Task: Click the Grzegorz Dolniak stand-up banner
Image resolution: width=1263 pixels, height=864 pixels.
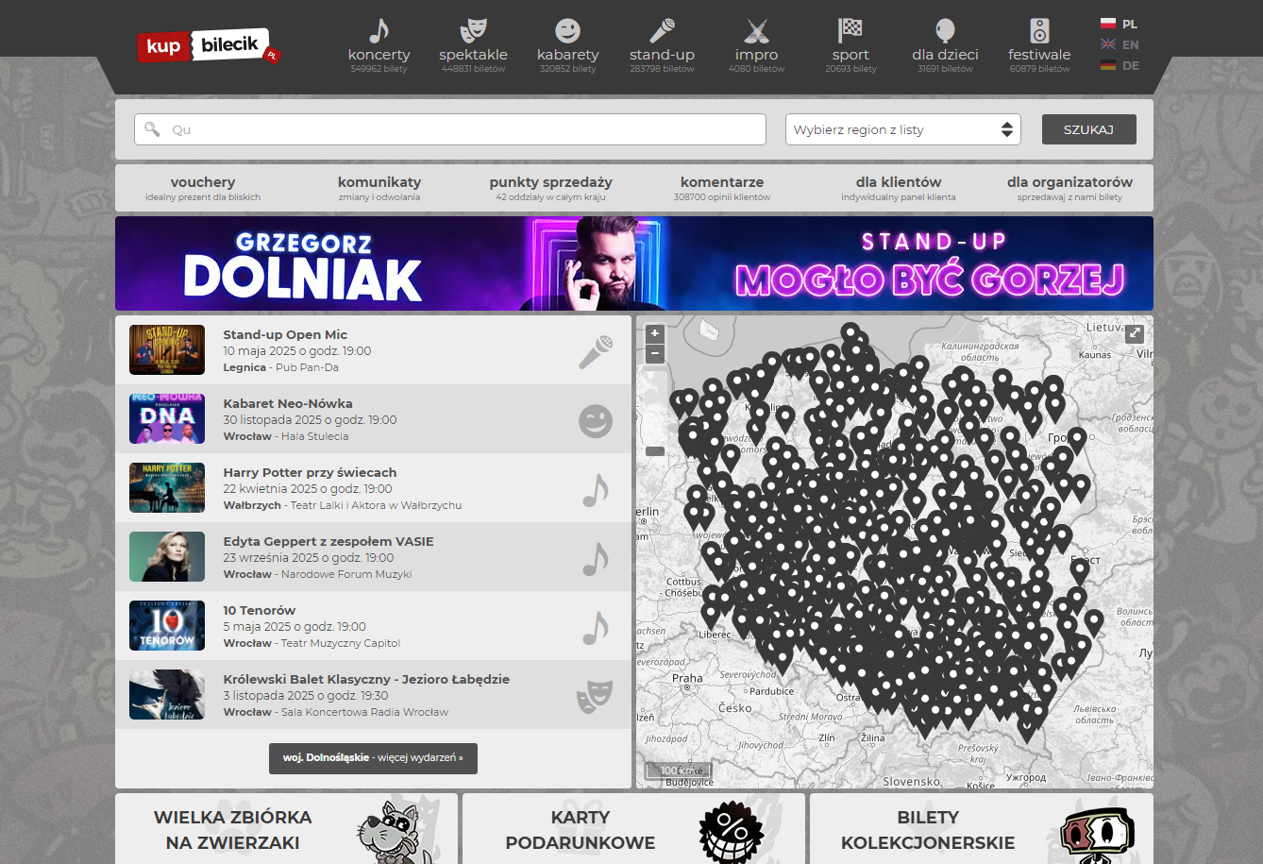Action: coord(634,263)
